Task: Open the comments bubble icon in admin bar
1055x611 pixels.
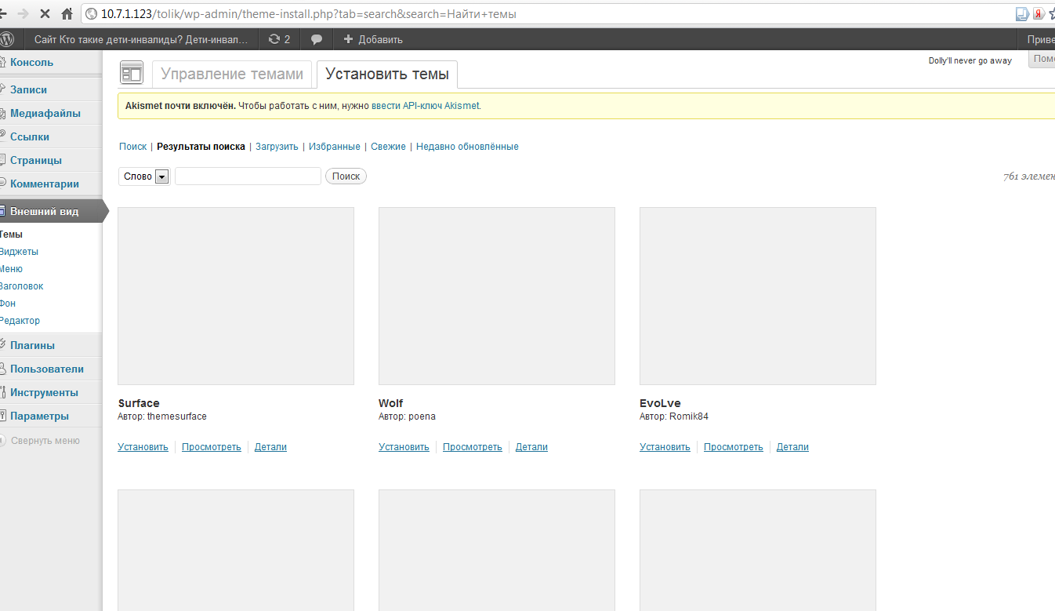Action: click(x=317, y=39)
